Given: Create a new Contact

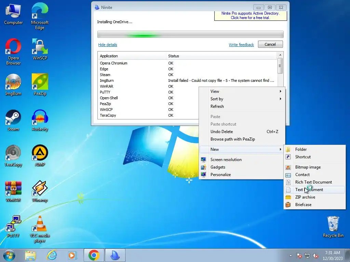Looking at the screenshot, I should click(x=314, y=175).
